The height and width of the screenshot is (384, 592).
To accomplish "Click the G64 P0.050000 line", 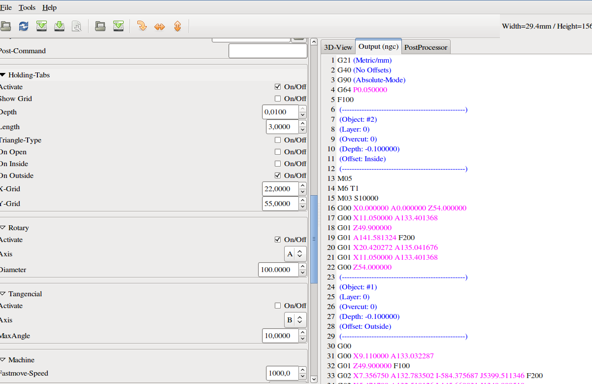I will pos(362,90).
